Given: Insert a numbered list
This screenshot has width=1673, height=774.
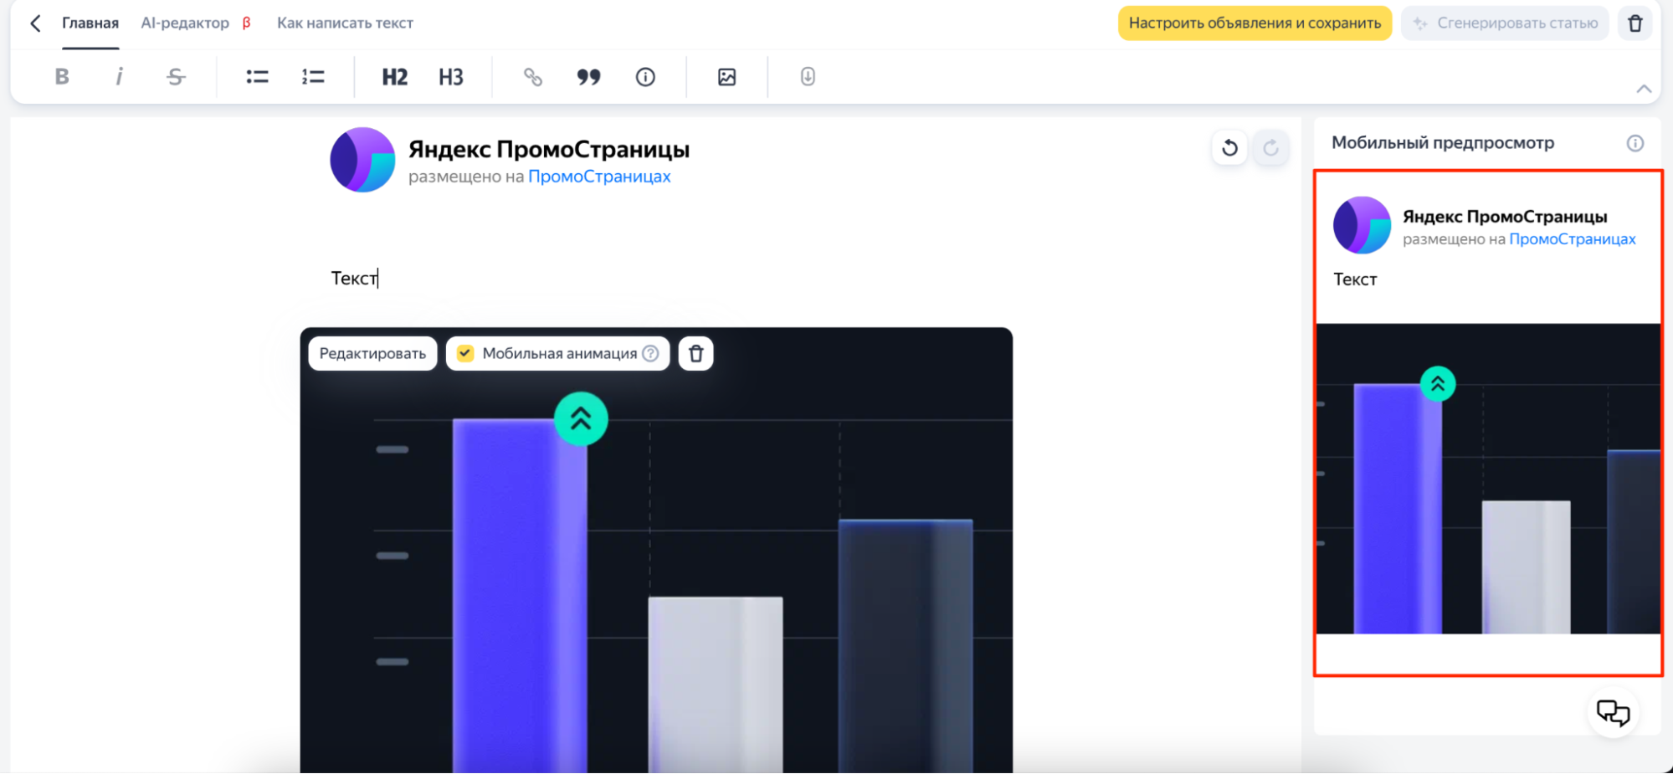Looking at the screenshot, I should pos(313,77).
